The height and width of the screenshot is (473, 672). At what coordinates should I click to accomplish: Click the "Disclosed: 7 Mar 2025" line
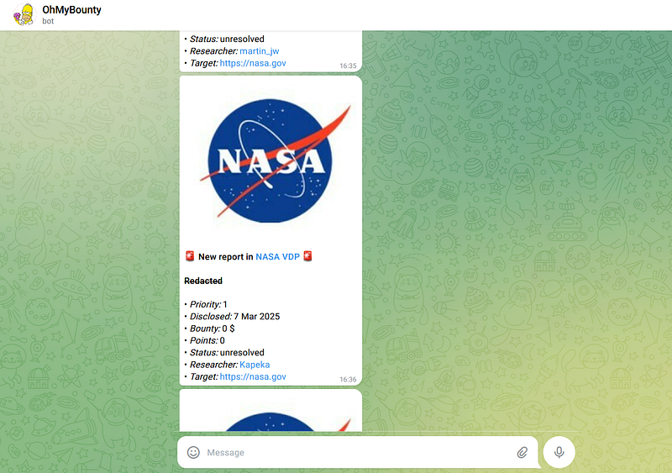[x=234, y=317]
